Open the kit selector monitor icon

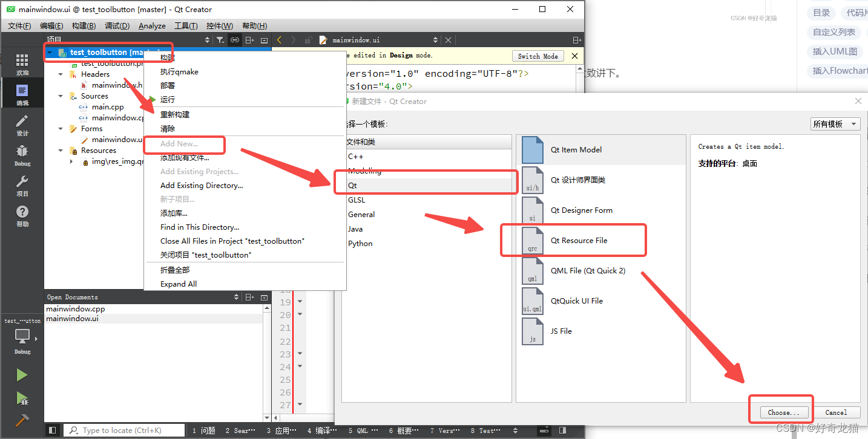pyautogui.click(x=22, y=336)
